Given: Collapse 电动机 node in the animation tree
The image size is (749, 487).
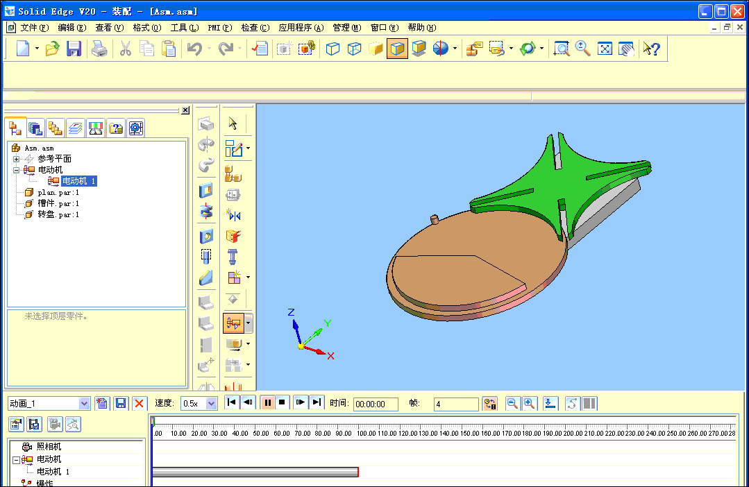Looking at the screenshot, I should (x=16, y=460).
